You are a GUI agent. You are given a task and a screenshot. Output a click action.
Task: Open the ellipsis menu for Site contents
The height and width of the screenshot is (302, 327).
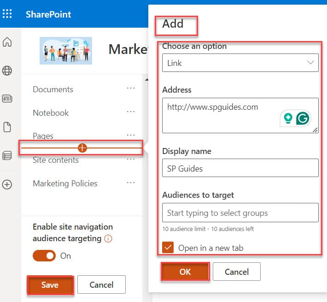[131, 159]
